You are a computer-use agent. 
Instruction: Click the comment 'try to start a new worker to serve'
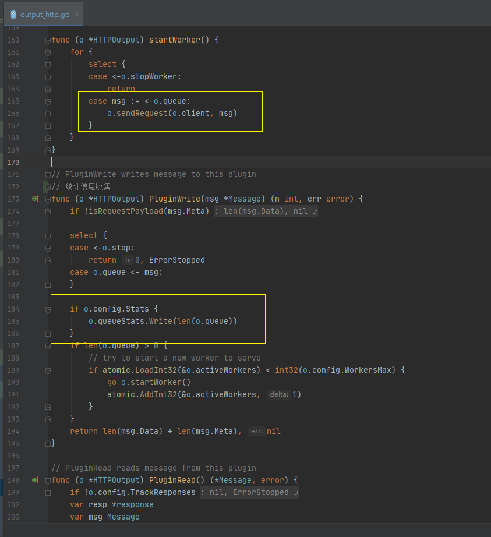click(175, 358)
